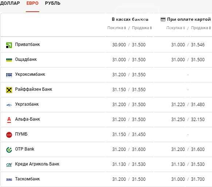
Task: Click the Приватбанк green logo icon
Action: click(x=9, y=45)
